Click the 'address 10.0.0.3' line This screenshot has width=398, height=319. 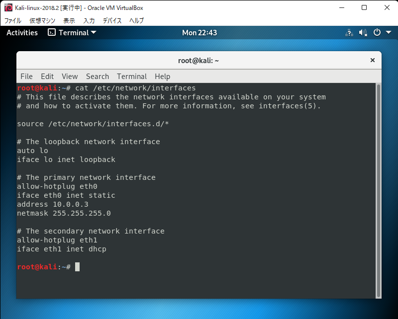(x=53, y=204)
